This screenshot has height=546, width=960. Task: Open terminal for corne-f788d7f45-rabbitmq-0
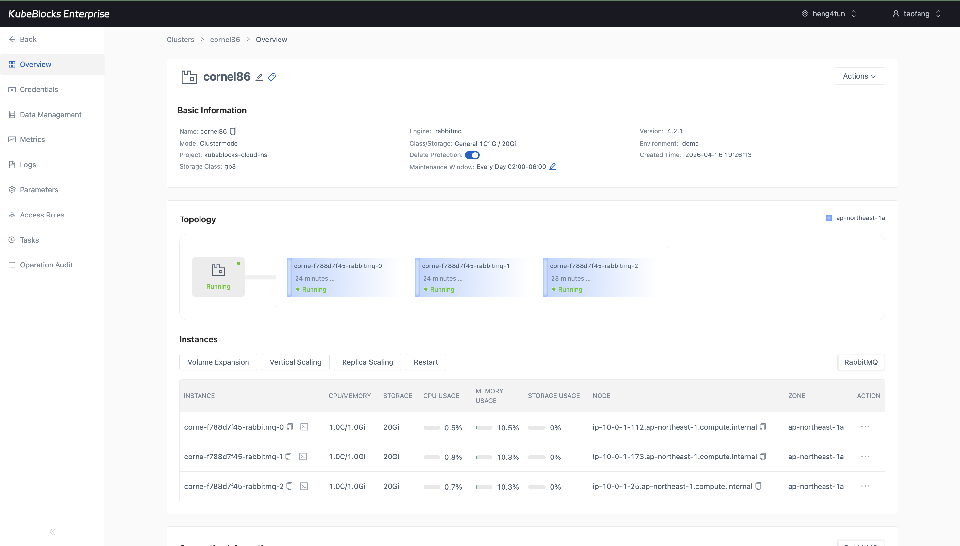[304, 427]
